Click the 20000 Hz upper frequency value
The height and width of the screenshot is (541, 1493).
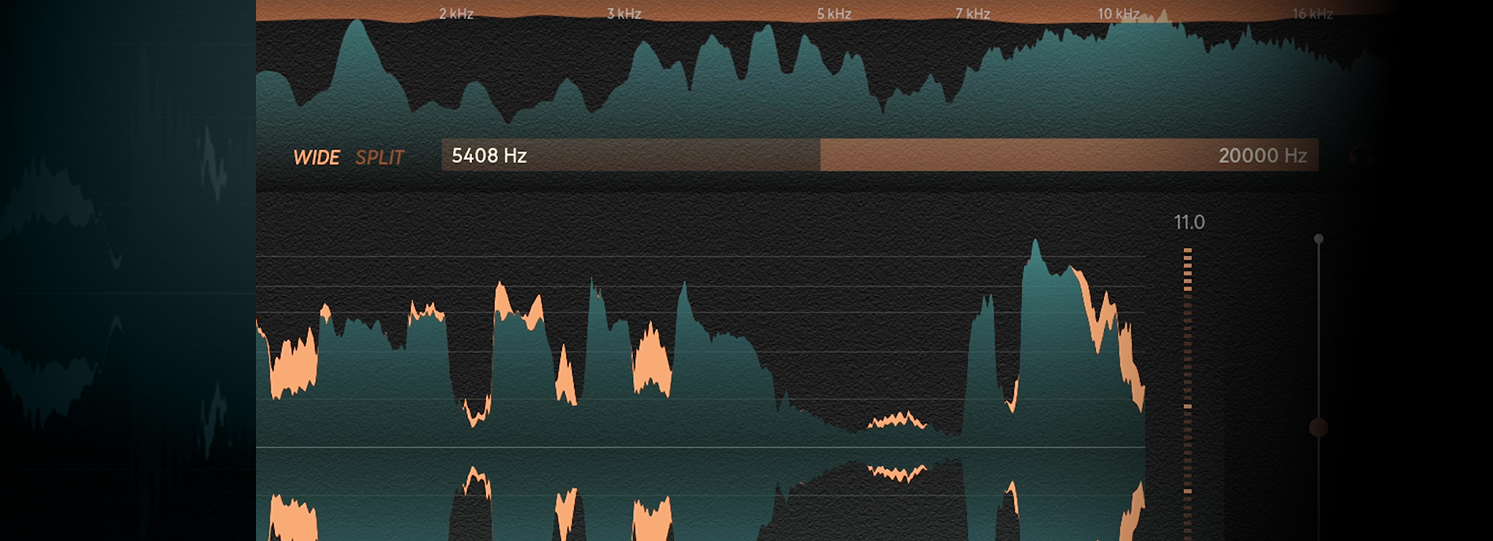click(1262, 156)
